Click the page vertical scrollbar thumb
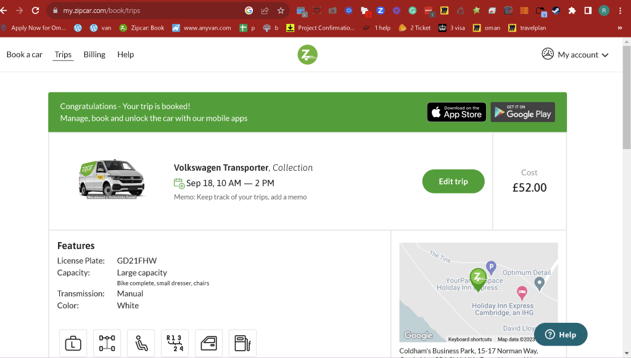The height and width of the screenshot is (358, 631). (x=627, y=97)
